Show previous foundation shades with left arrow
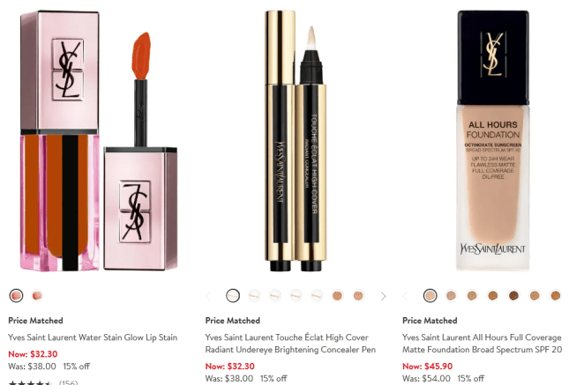 (x=405, y=296)
